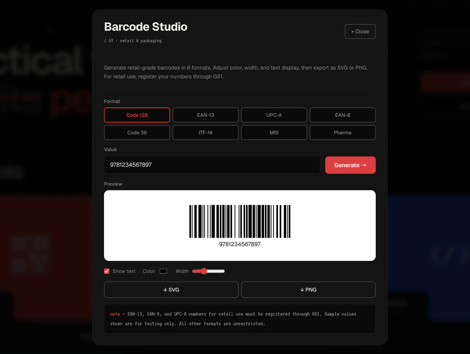Click the Generate button
Image resolution: width=470 pixels, height=354 pixels.
pos(350,165)
